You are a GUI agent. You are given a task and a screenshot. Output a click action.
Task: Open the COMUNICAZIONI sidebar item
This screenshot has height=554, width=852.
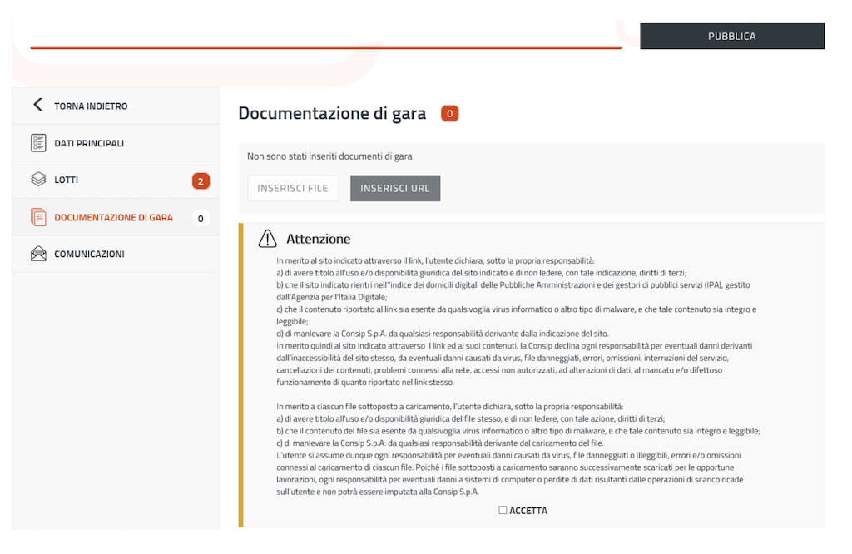(x=89, y=255)
